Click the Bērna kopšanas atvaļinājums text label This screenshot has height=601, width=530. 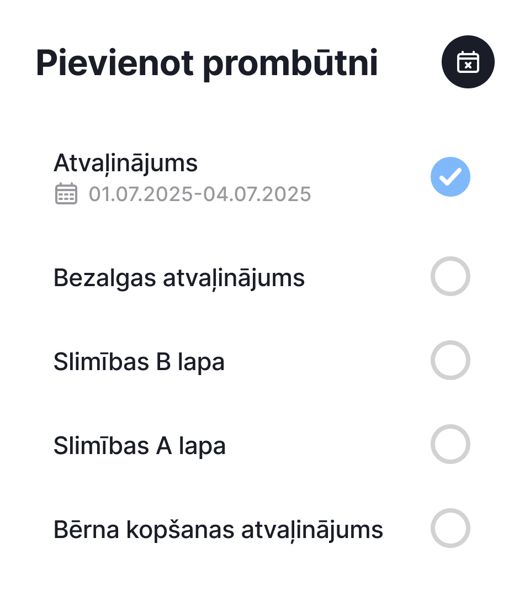pyautogui.click(x=218, y=530)
